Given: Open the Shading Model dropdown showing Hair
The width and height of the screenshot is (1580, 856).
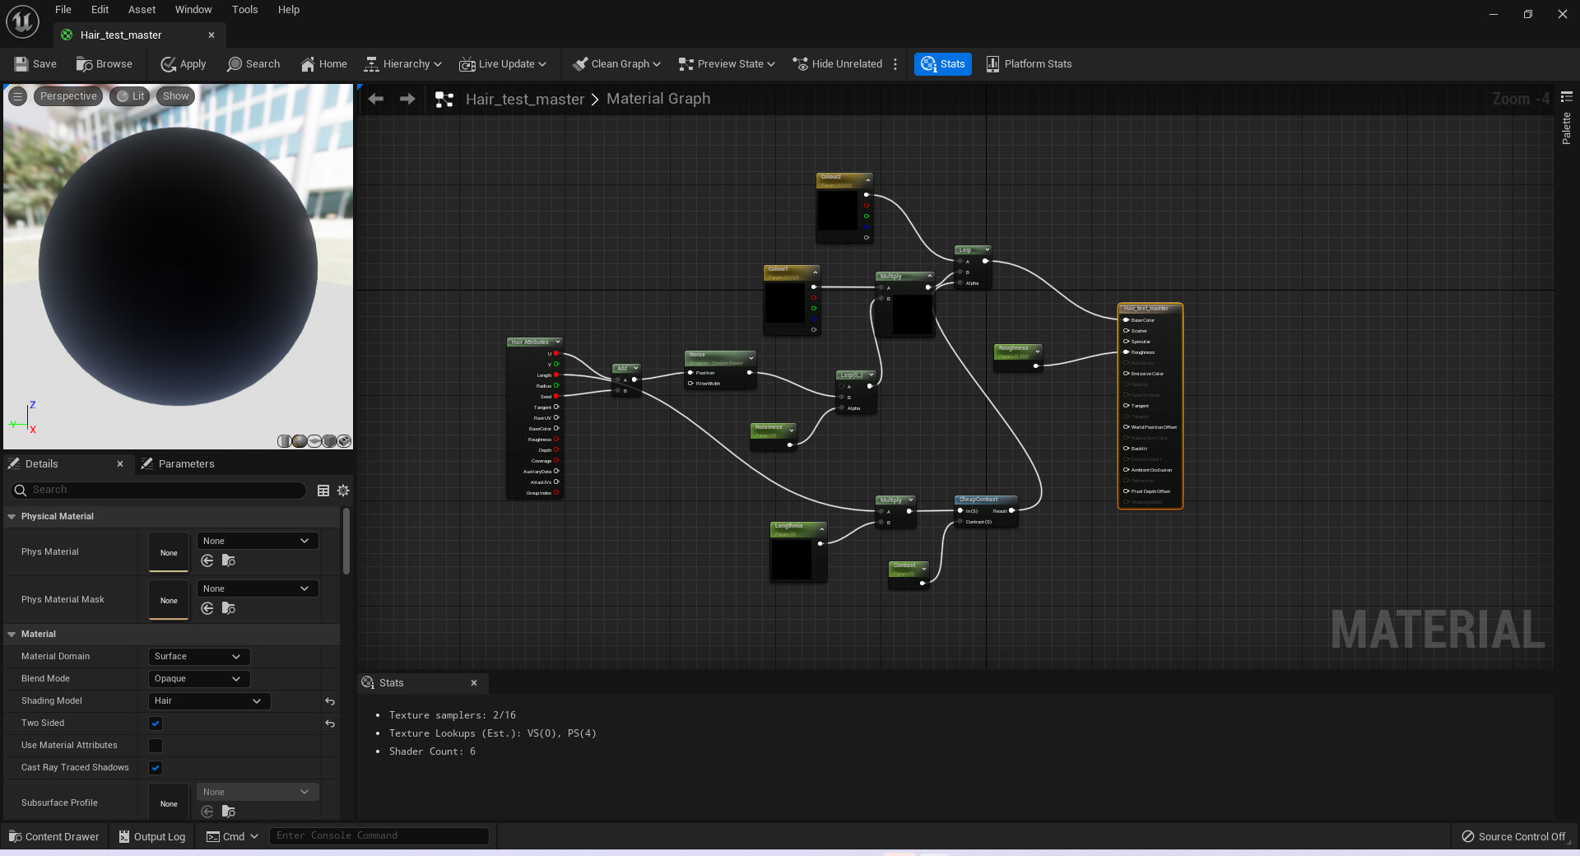Looking at the screenshot, I should (x=208, y=700).
